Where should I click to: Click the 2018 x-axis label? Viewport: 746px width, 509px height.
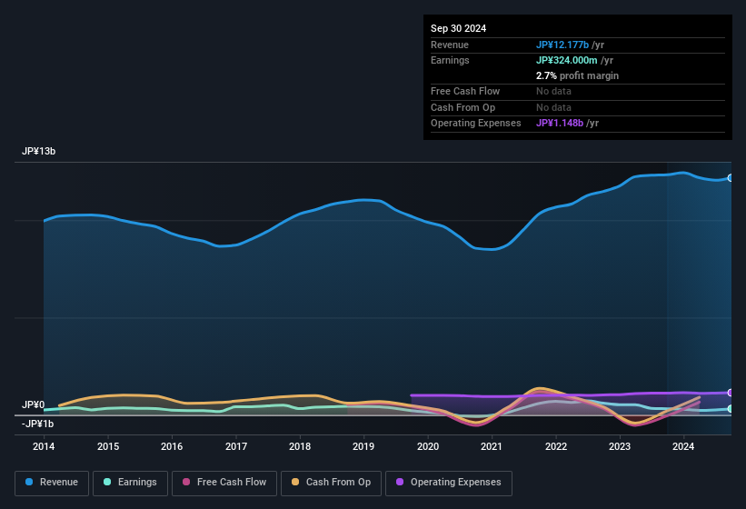coord(300,446)
